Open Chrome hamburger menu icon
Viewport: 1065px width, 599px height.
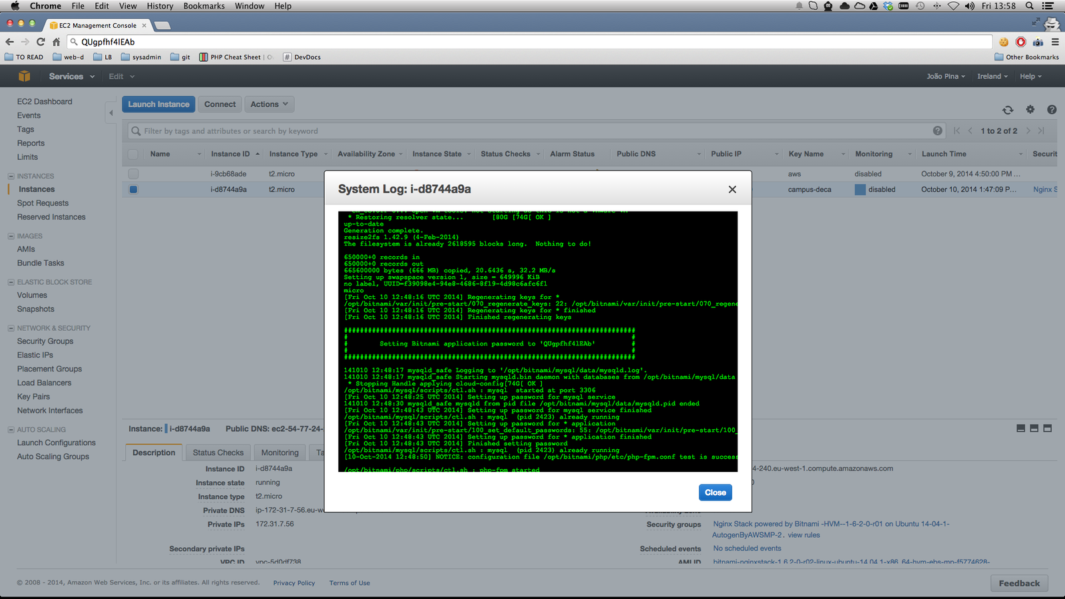point(1055,42)
